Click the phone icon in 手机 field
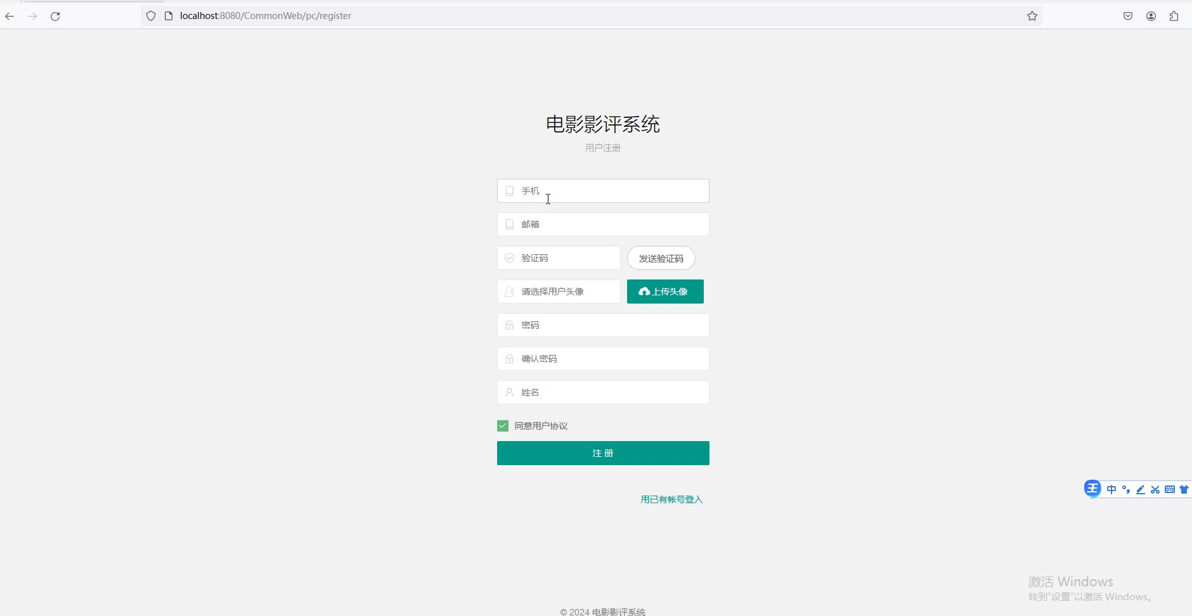The image size is (1192, 616). click(509, 191)
